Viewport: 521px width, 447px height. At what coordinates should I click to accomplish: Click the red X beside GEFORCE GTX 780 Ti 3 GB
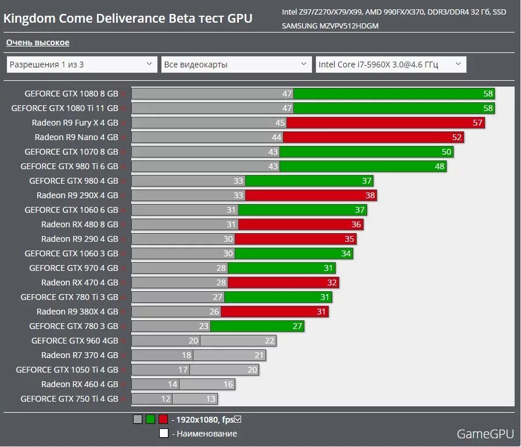124,298
